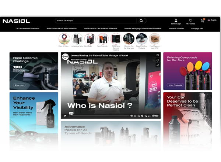Select Free Shipping over $750 circle icon

click(x=155, y=39)
